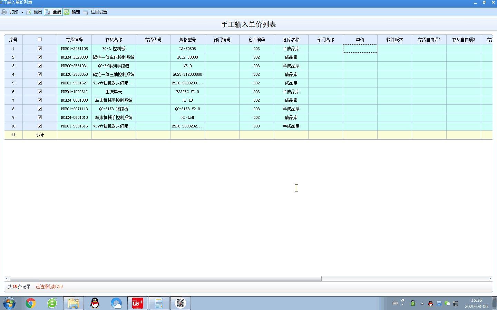
Task: Click the 仓库名称 column header
Action: tap(291, 40)
